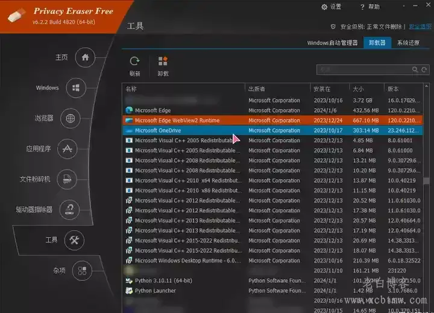The image size is (434, 313).
Task: Click the 3.72 GB size cell
Action: tap(362, 100)
